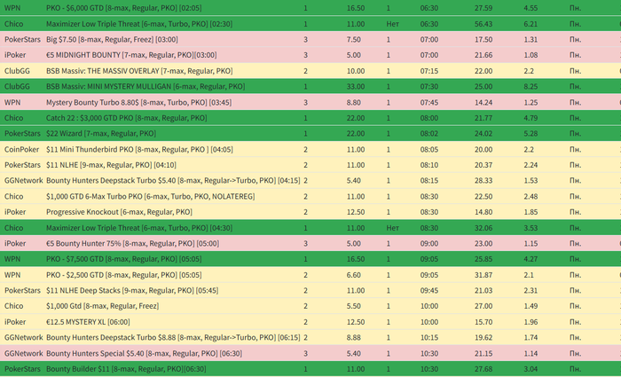Click ClubGG cell in MASSIV OVERLAY row
The width and height of the screenshot is (621, 377).
tap(17, 71)
